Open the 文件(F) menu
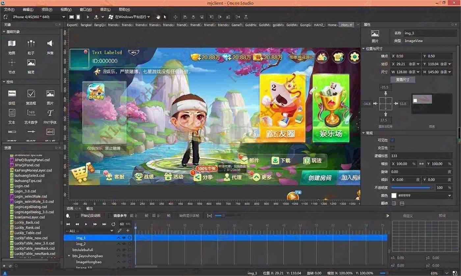 pyautogui.click(x=9, y=10)
